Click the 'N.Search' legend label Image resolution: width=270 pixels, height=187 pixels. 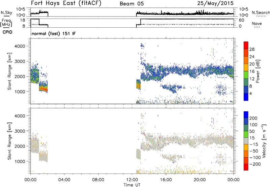[x=261, y=12]
